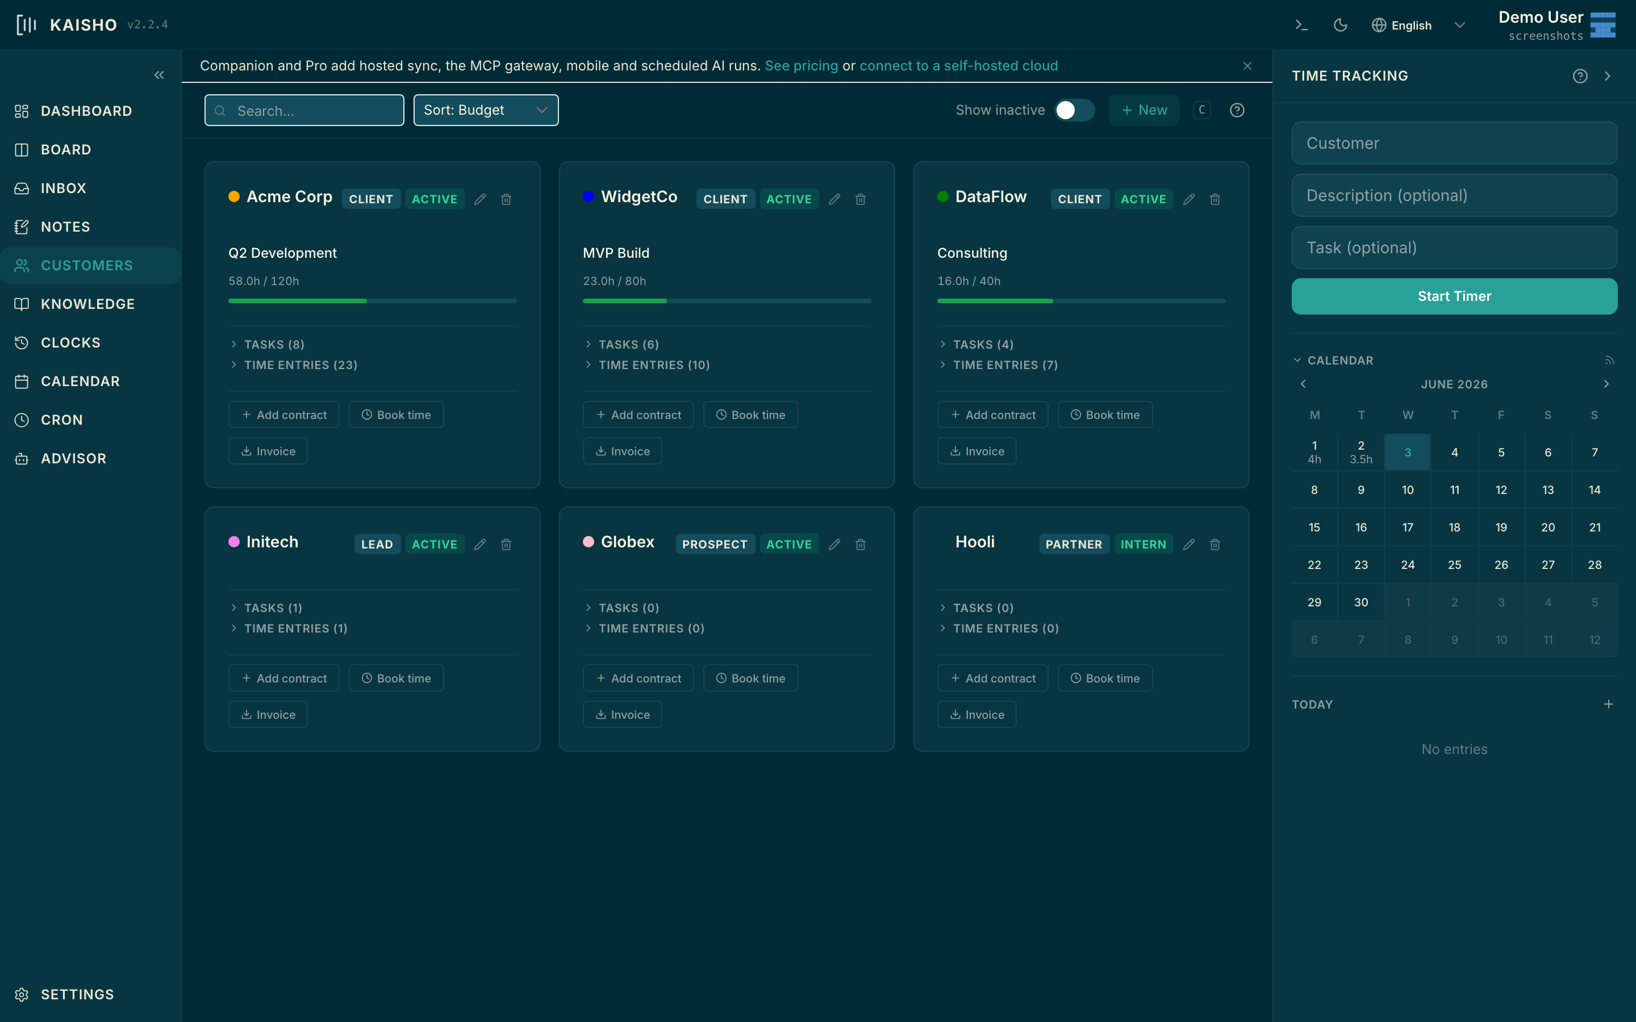Click the New customer button

(1144, 110)
